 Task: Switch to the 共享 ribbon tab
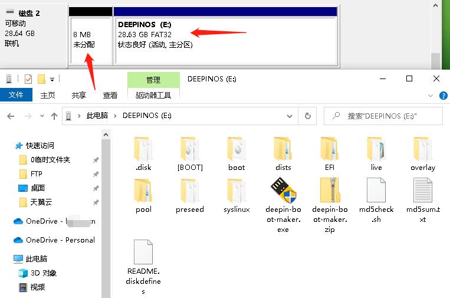tap(79, 95)
